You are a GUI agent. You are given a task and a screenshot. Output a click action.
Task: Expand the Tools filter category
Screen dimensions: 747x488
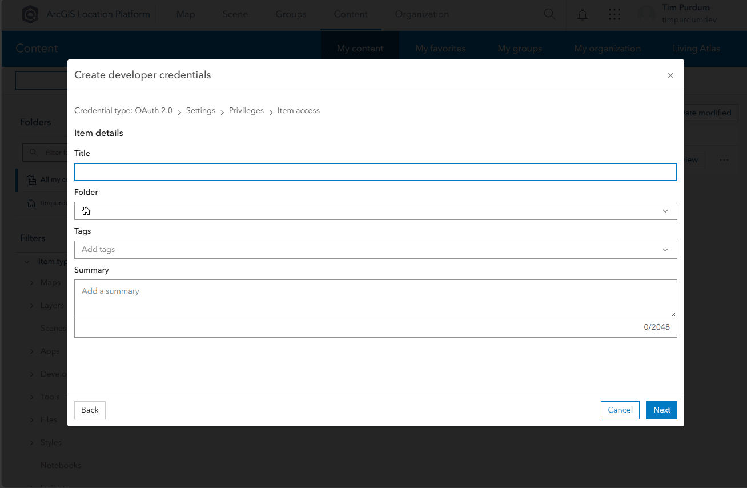point(32,397)
